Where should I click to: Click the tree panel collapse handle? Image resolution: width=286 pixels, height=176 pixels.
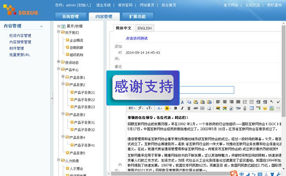[52, 99]
